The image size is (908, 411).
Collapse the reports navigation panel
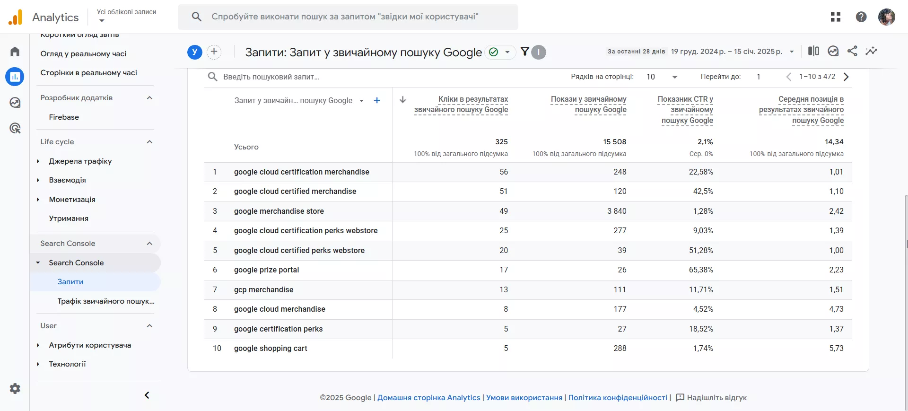pyautogui.click(x=147, y=395)
